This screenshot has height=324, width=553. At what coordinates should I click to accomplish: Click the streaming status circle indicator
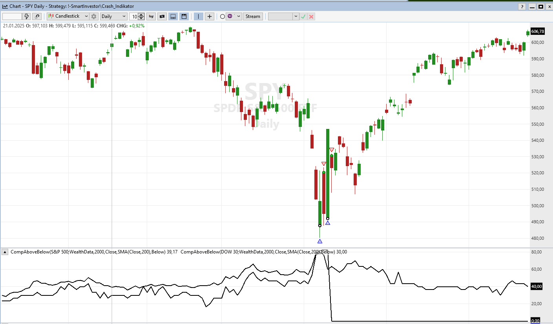[x=223, y=16]
